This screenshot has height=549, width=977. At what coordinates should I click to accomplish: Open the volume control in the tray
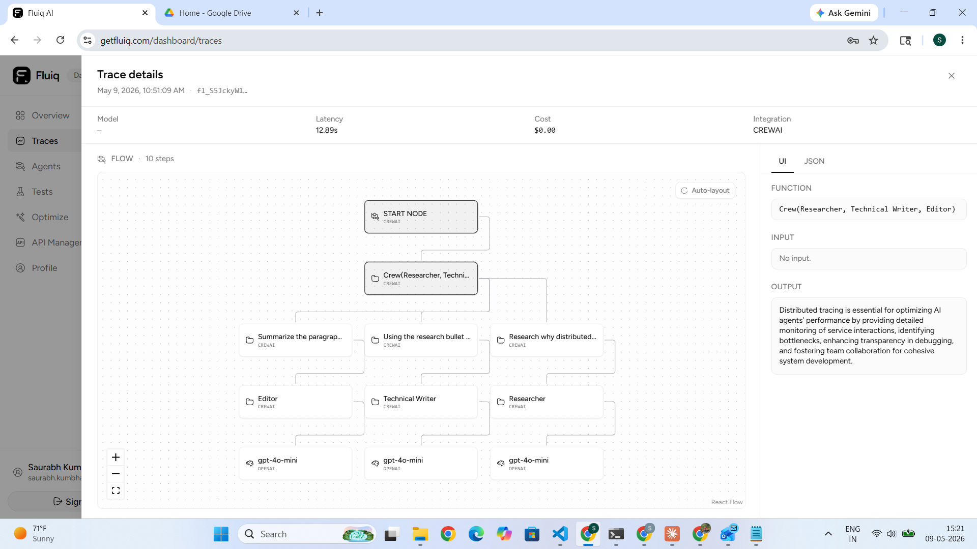[x=891, y=534]
